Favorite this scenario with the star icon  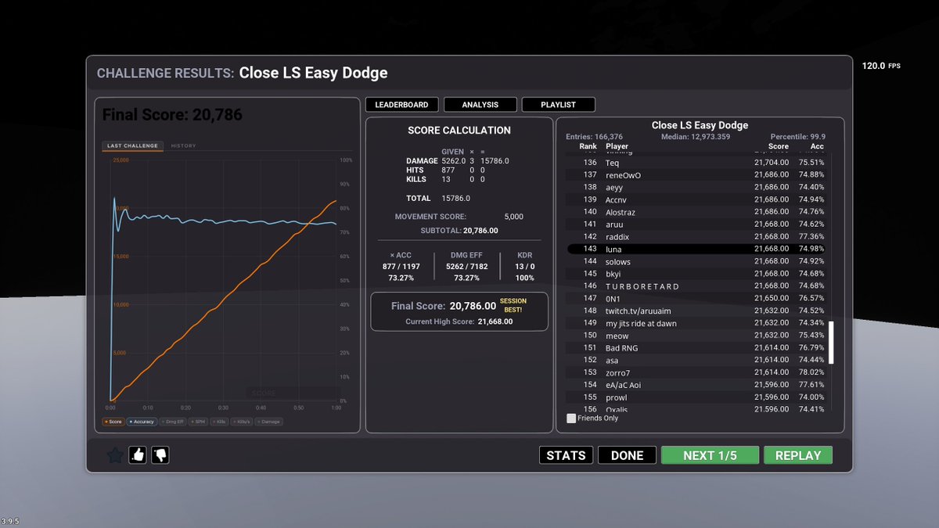[114, 455]
